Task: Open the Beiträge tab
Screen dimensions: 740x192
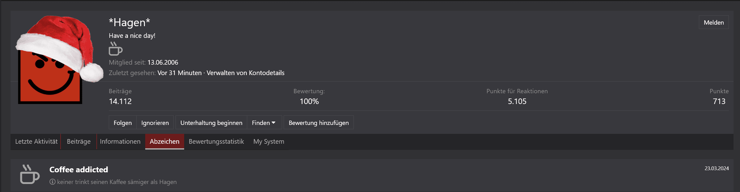Action: point(79,142)
